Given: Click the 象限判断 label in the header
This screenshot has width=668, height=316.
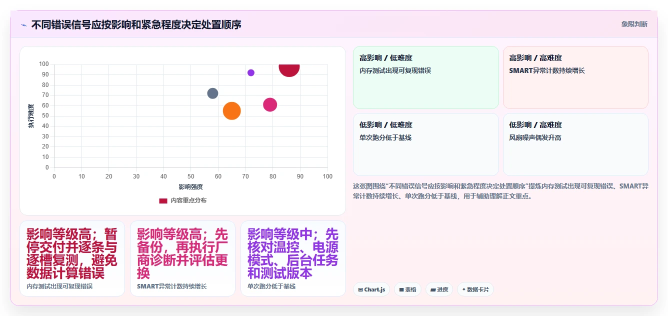Looking at the screenshot, I should (634, 24).
